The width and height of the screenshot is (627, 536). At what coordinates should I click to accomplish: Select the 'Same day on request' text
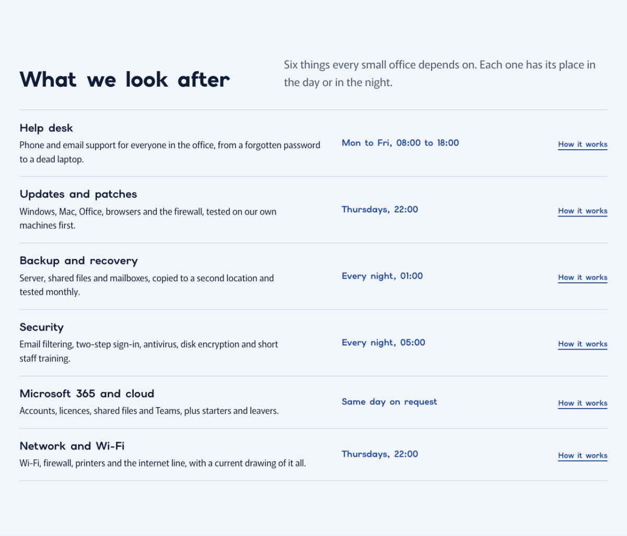pos(389,402)
